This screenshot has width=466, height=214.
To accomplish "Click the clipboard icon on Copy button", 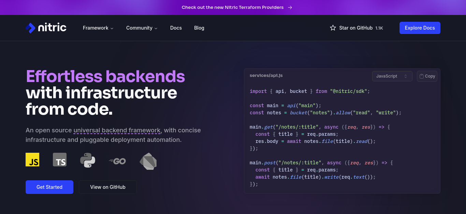I will [422, 76].
